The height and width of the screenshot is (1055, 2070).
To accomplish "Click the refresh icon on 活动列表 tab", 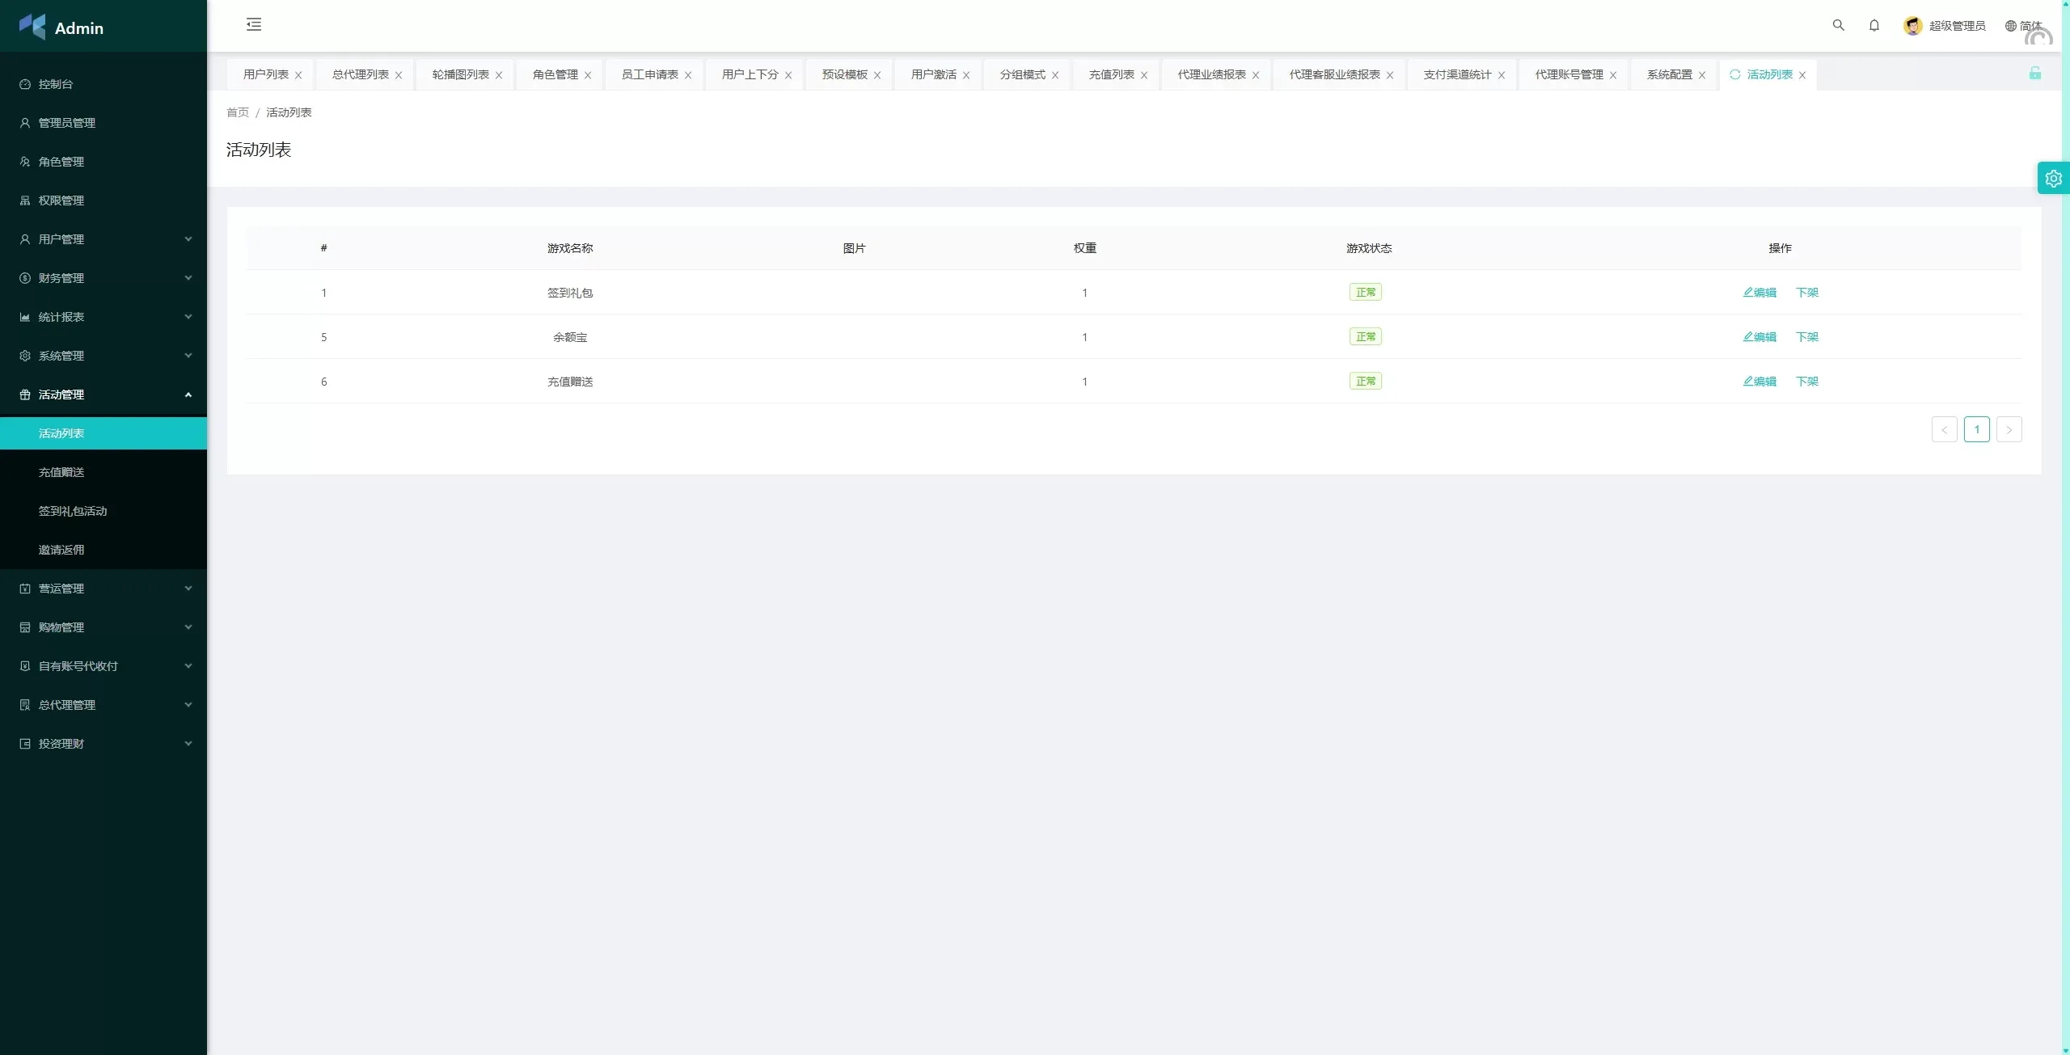I will pyautogui.click(x=1734, y=74).
